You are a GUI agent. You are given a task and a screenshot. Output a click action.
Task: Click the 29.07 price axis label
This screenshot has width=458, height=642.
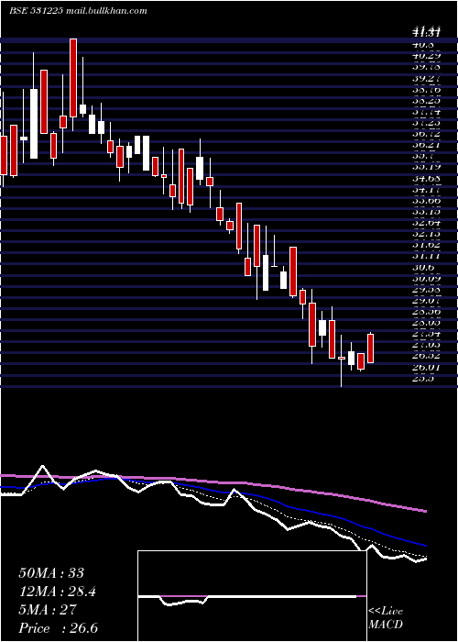point(427,301)
